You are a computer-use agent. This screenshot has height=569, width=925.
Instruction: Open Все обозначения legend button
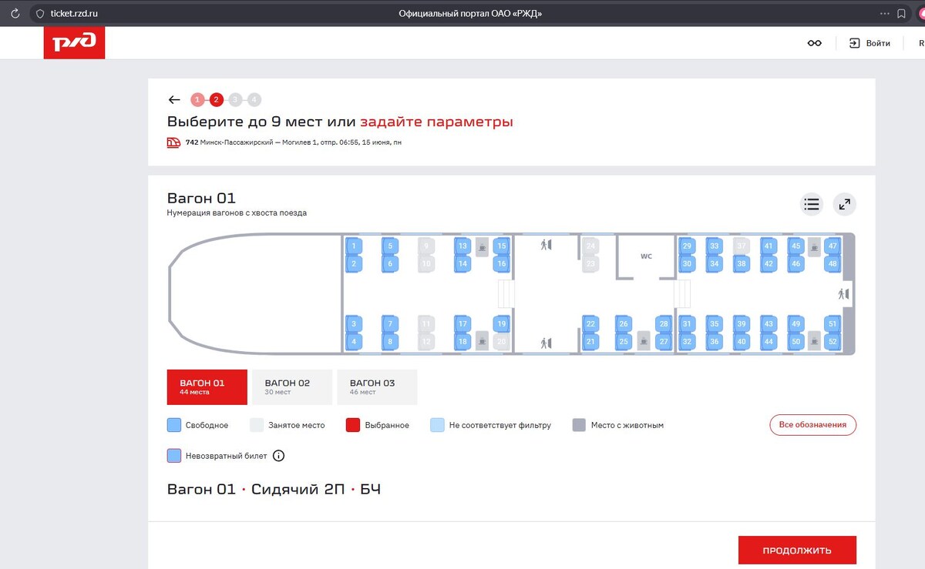[x=812, y=425]
